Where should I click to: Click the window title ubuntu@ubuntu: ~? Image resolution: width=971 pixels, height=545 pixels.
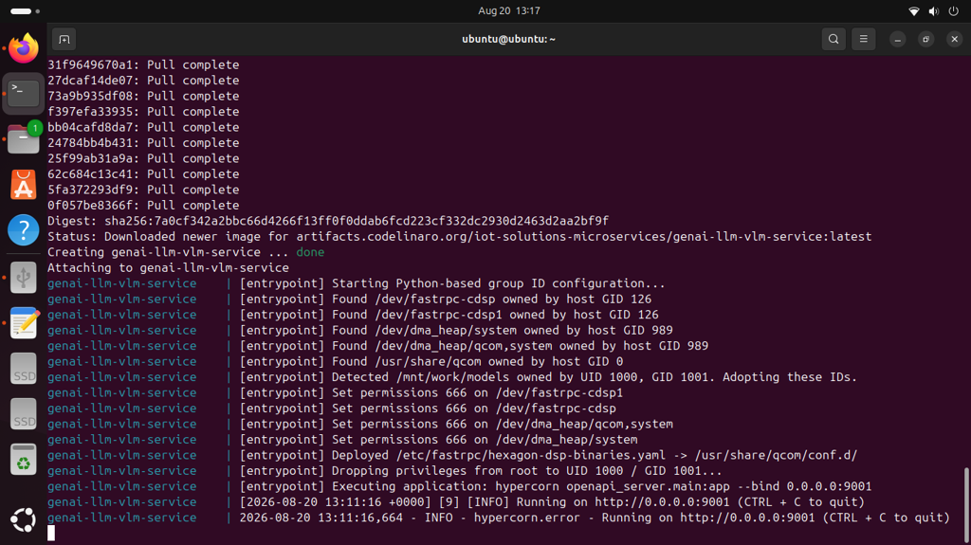[508, 39]
